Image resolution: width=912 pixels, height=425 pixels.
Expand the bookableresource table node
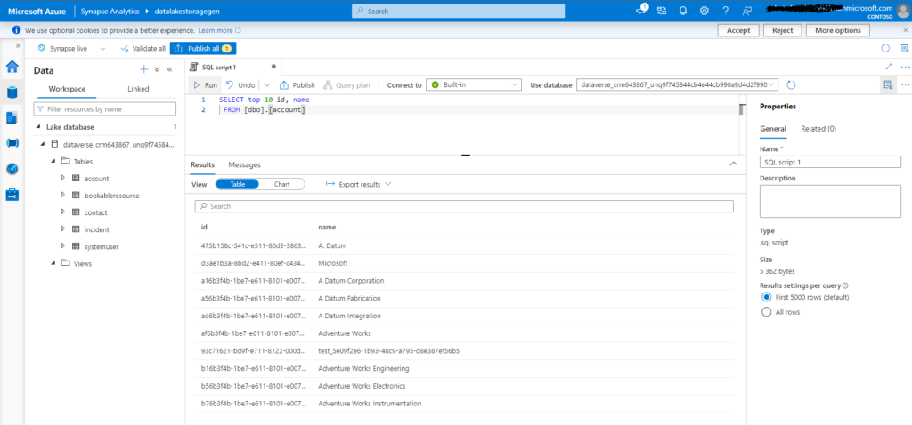click(x=63, y=196)
